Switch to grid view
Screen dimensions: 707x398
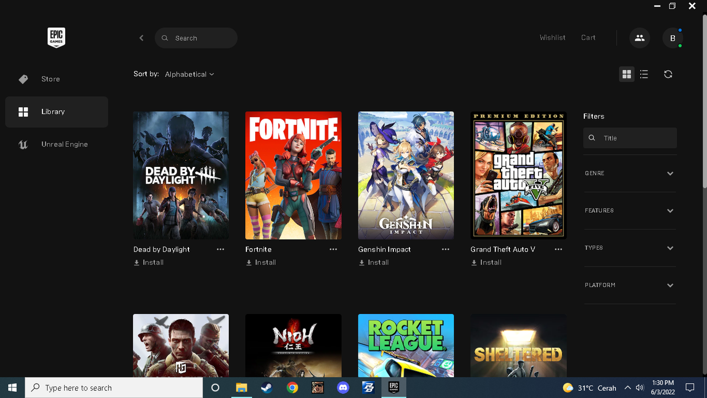626,74
